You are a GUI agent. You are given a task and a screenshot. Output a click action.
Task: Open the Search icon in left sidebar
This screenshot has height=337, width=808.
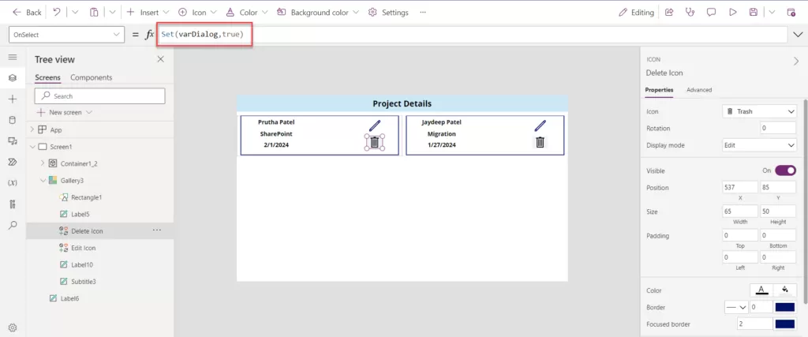pyautogui.click(x=12, y=225)
